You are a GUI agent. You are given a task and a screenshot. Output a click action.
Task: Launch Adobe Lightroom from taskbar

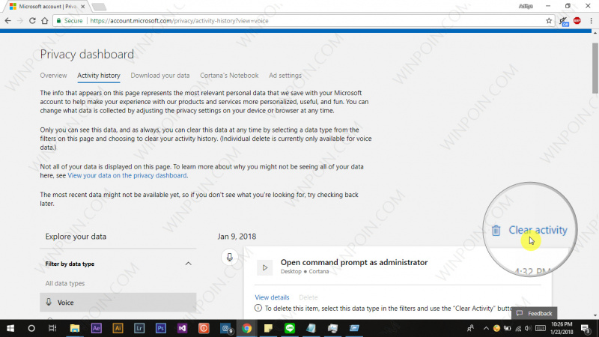(139, 328)
